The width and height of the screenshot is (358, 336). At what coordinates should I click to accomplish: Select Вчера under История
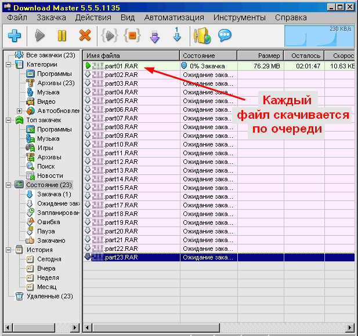point(46,269)
